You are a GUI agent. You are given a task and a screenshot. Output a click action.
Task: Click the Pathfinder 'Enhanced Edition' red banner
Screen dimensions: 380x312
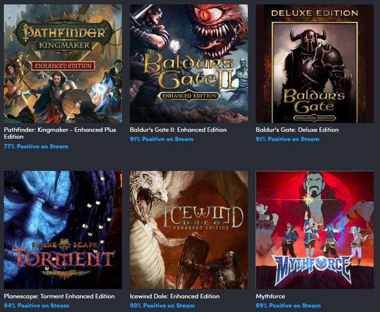(63, 66)
